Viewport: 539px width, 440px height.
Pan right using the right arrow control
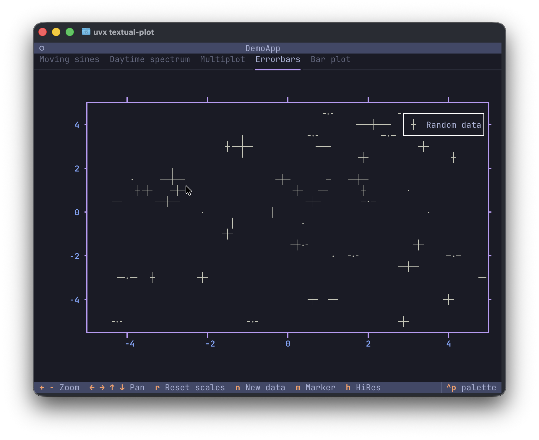point(101,387)
